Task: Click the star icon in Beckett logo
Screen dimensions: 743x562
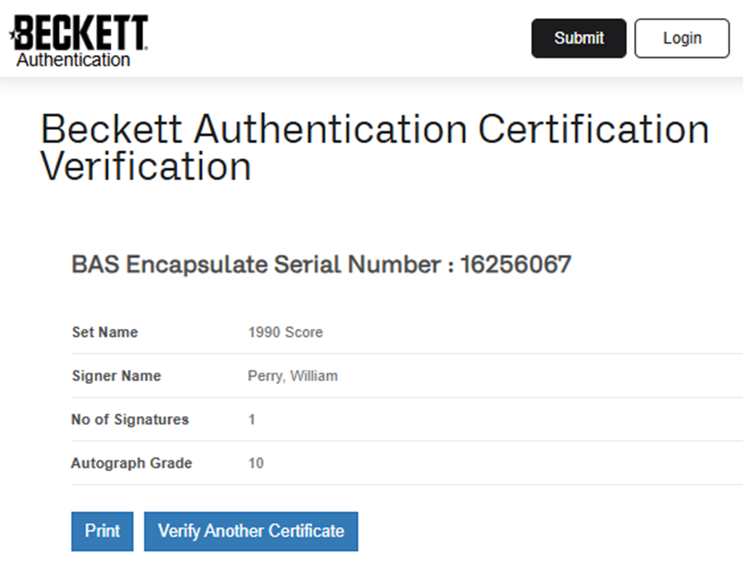Action: pos(12,33)
